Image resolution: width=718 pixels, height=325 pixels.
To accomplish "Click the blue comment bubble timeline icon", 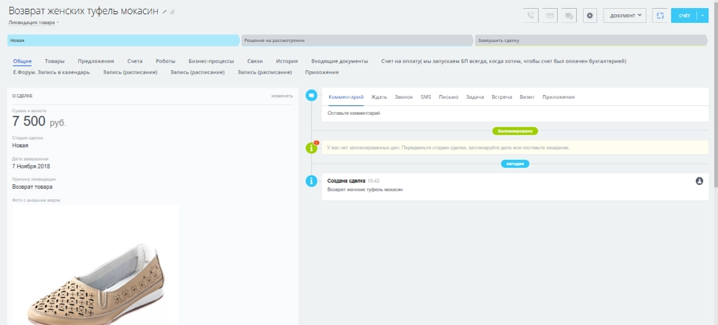I will click(x=311, y=96).
